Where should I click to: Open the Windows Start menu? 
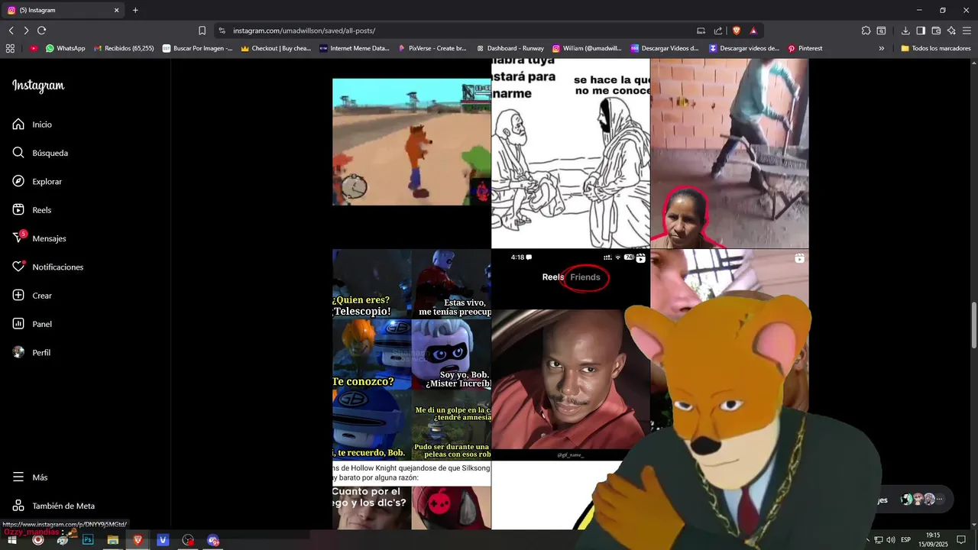(x=12, y=540)
